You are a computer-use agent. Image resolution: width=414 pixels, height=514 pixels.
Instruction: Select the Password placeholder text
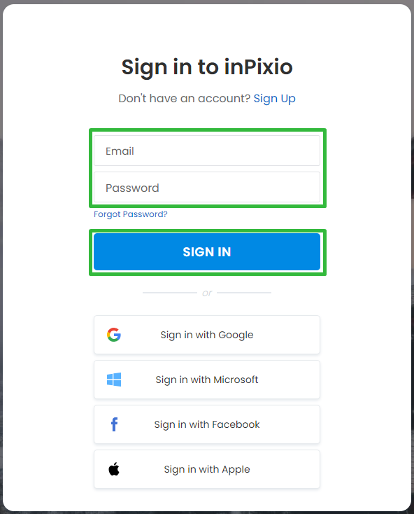[132, 188]
